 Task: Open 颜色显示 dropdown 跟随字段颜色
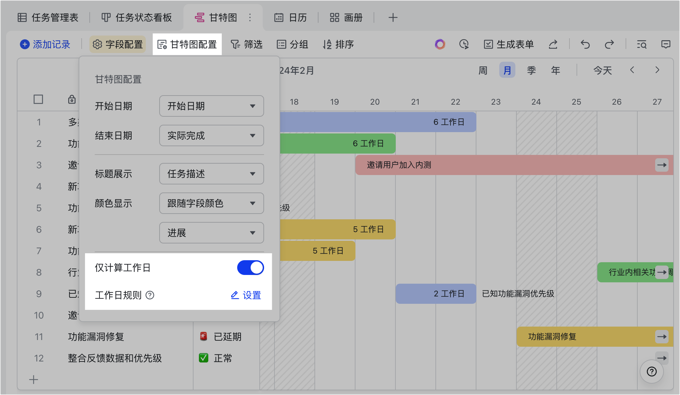[x=212, y=203]
